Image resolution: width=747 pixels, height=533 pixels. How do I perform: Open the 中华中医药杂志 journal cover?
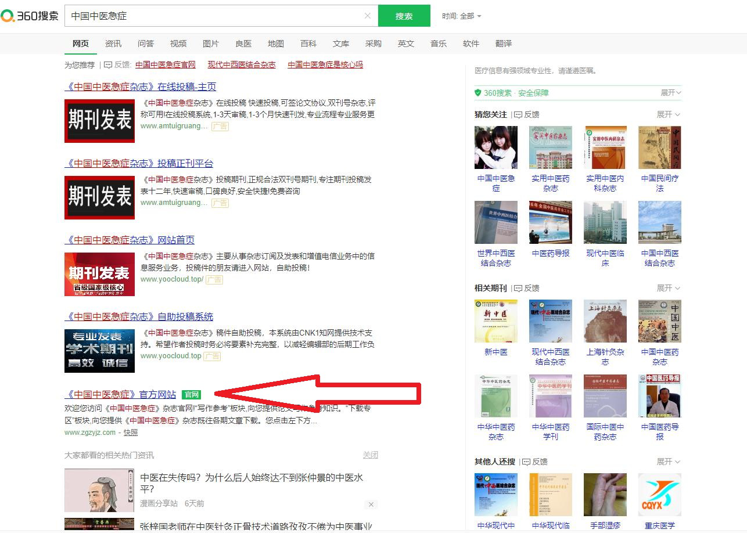(496, 396)
